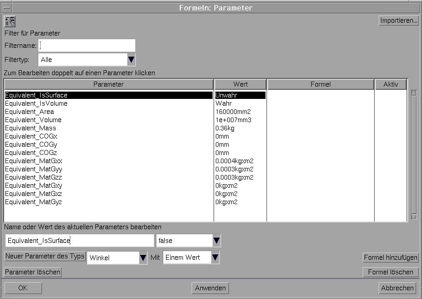Viewport: 422px width, 299px height.
Task: Click the Parameter column header
Action: coord(109,84)
